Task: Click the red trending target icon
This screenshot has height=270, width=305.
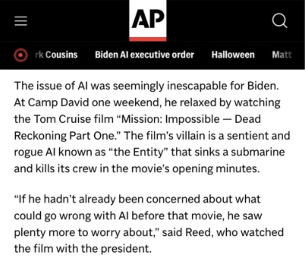Action: click(21, 55)
